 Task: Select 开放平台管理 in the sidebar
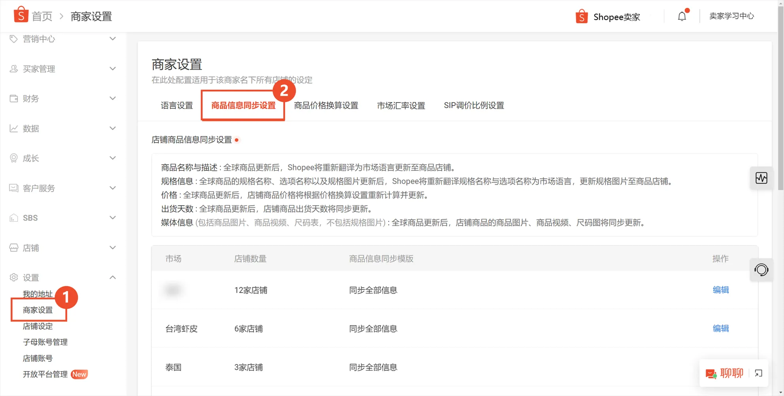click(45, 374)
